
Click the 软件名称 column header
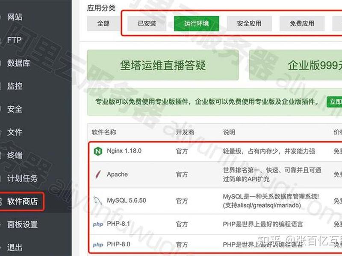click(x=104, y=132)
